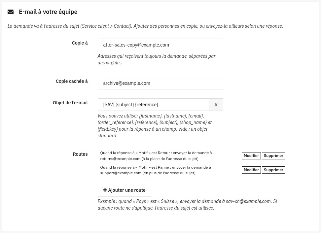
Task: Click the Objet de l'e-mail input field
Action: coord(153,105)
